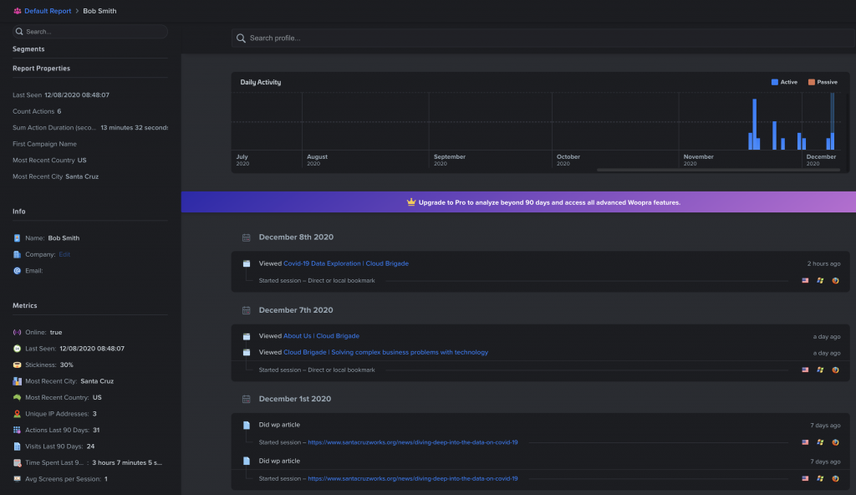The image size is (856, 495).
Task: Click the '2 hours ago' timestamp
Action: click(x=823, y=263)
